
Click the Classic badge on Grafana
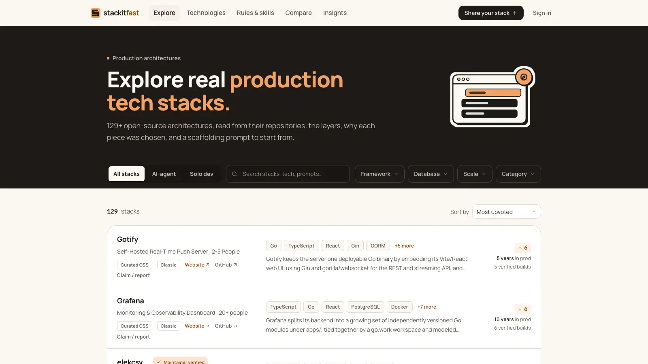(x=168, y=326)
